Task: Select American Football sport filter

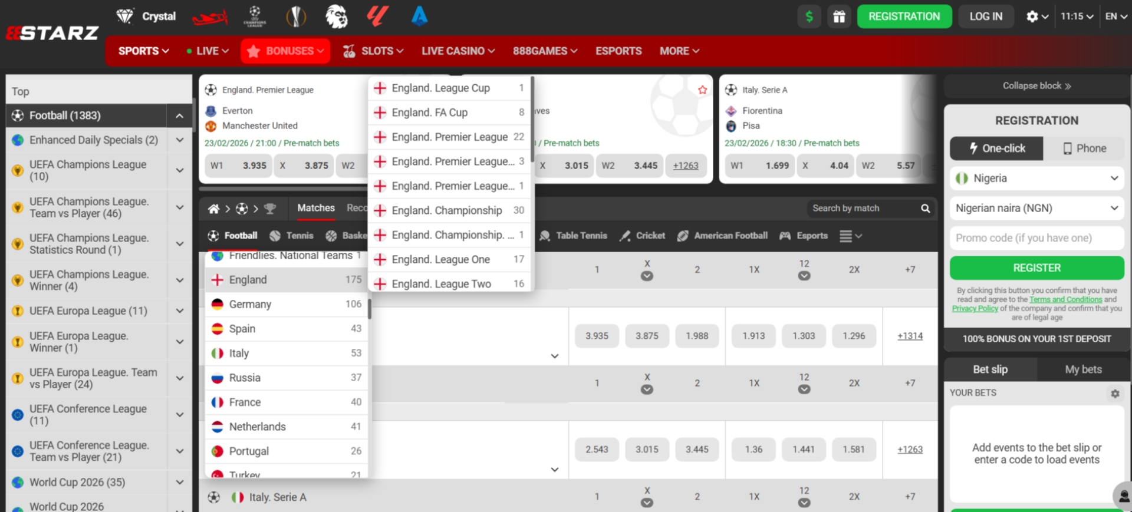Action: pyautogui.click(x=722, y=236)
